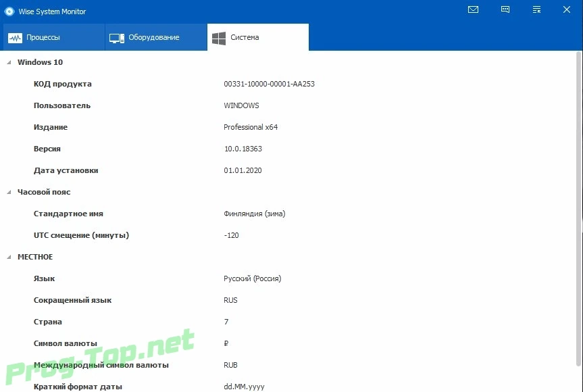
Task: Click the Страна label
Action: [x=47, y=322]
